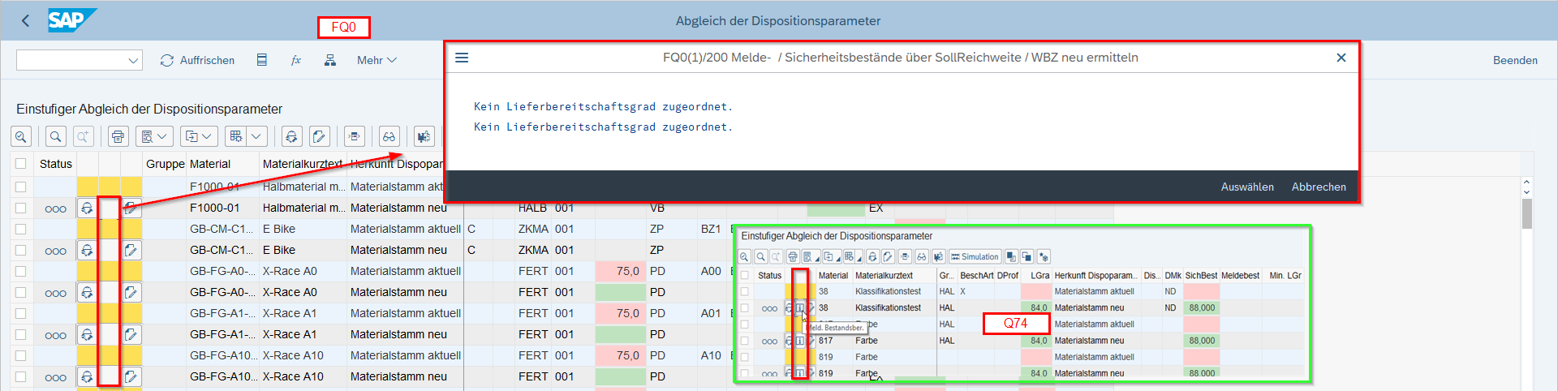
Task: Click the SAP back arrow
Action: (x=25, y=21)
